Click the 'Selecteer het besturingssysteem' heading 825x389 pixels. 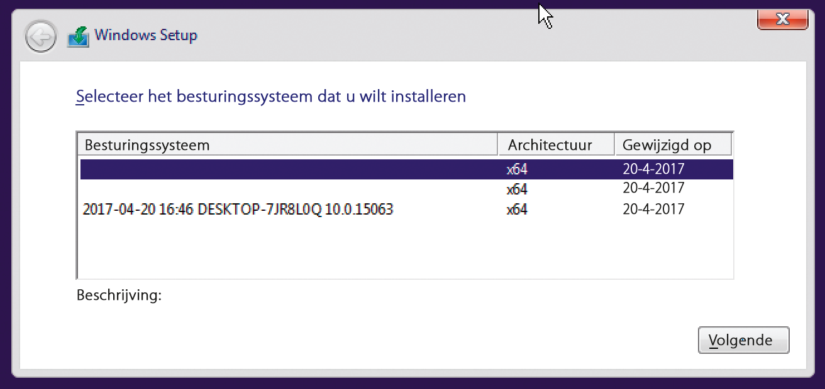point(271,97)
